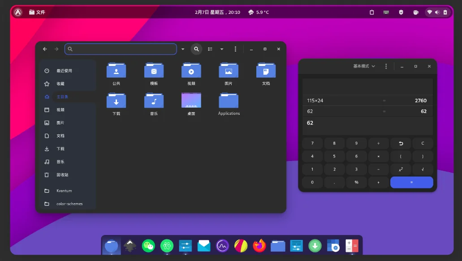The width and height of the screenshot is (462, 261).
Task: Open 音乐 in the sidebar
Action: [x=68, y=161]
